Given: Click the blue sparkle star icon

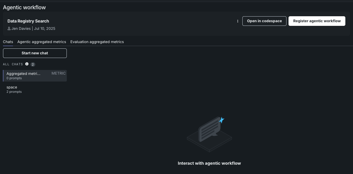Looking at the screenshot, I should 222,120.
